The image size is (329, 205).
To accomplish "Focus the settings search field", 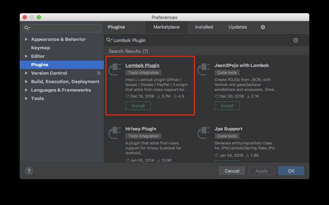I will click(62, 28).
